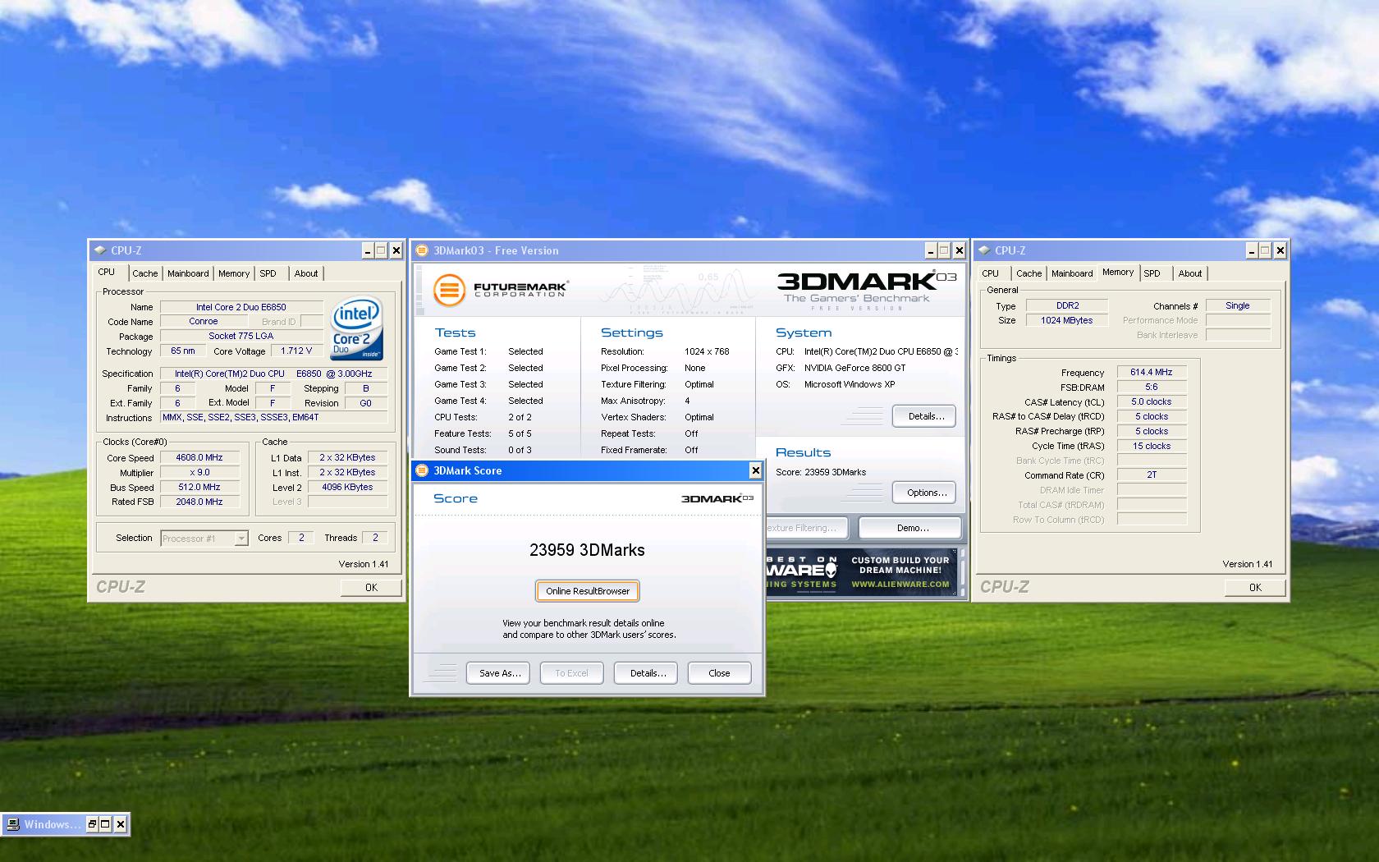This screenshot has height=862, width=1379.
Task: Select SPD tab in left CPU-Z
Action: coord(268,273)
